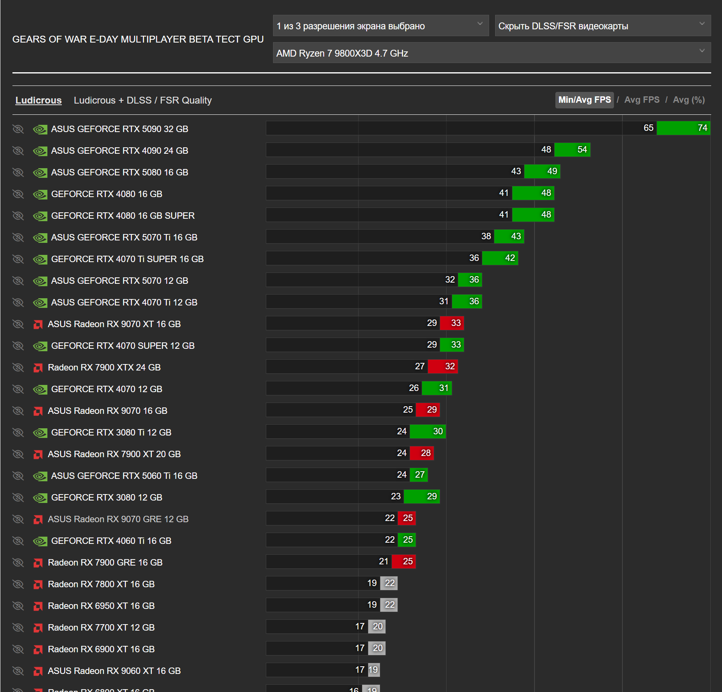The width and height of the screenshot is (722, 692).
Task: Hide the Radeon RX 6950 XT entry
Action: click(18, 606)
